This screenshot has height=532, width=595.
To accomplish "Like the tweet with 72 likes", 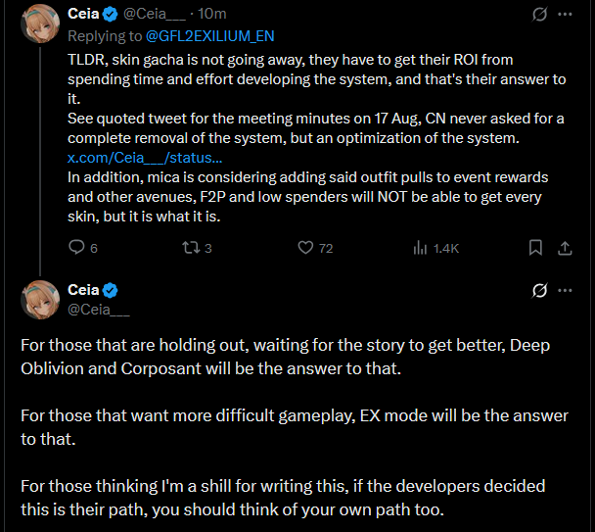I will (x=306, y=248).
